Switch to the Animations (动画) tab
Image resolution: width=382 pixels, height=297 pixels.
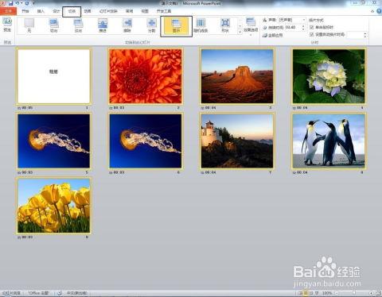click(x=88, y=11)
